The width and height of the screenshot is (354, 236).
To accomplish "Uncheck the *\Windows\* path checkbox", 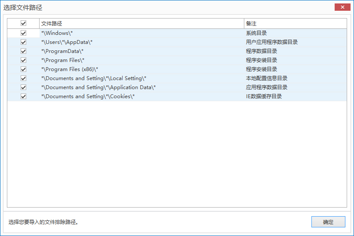I will pyautogui.click(x=23, y=33).
